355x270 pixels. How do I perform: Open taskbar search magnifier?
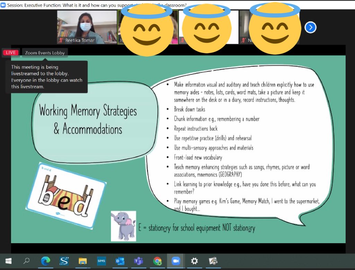coord(26,261)
